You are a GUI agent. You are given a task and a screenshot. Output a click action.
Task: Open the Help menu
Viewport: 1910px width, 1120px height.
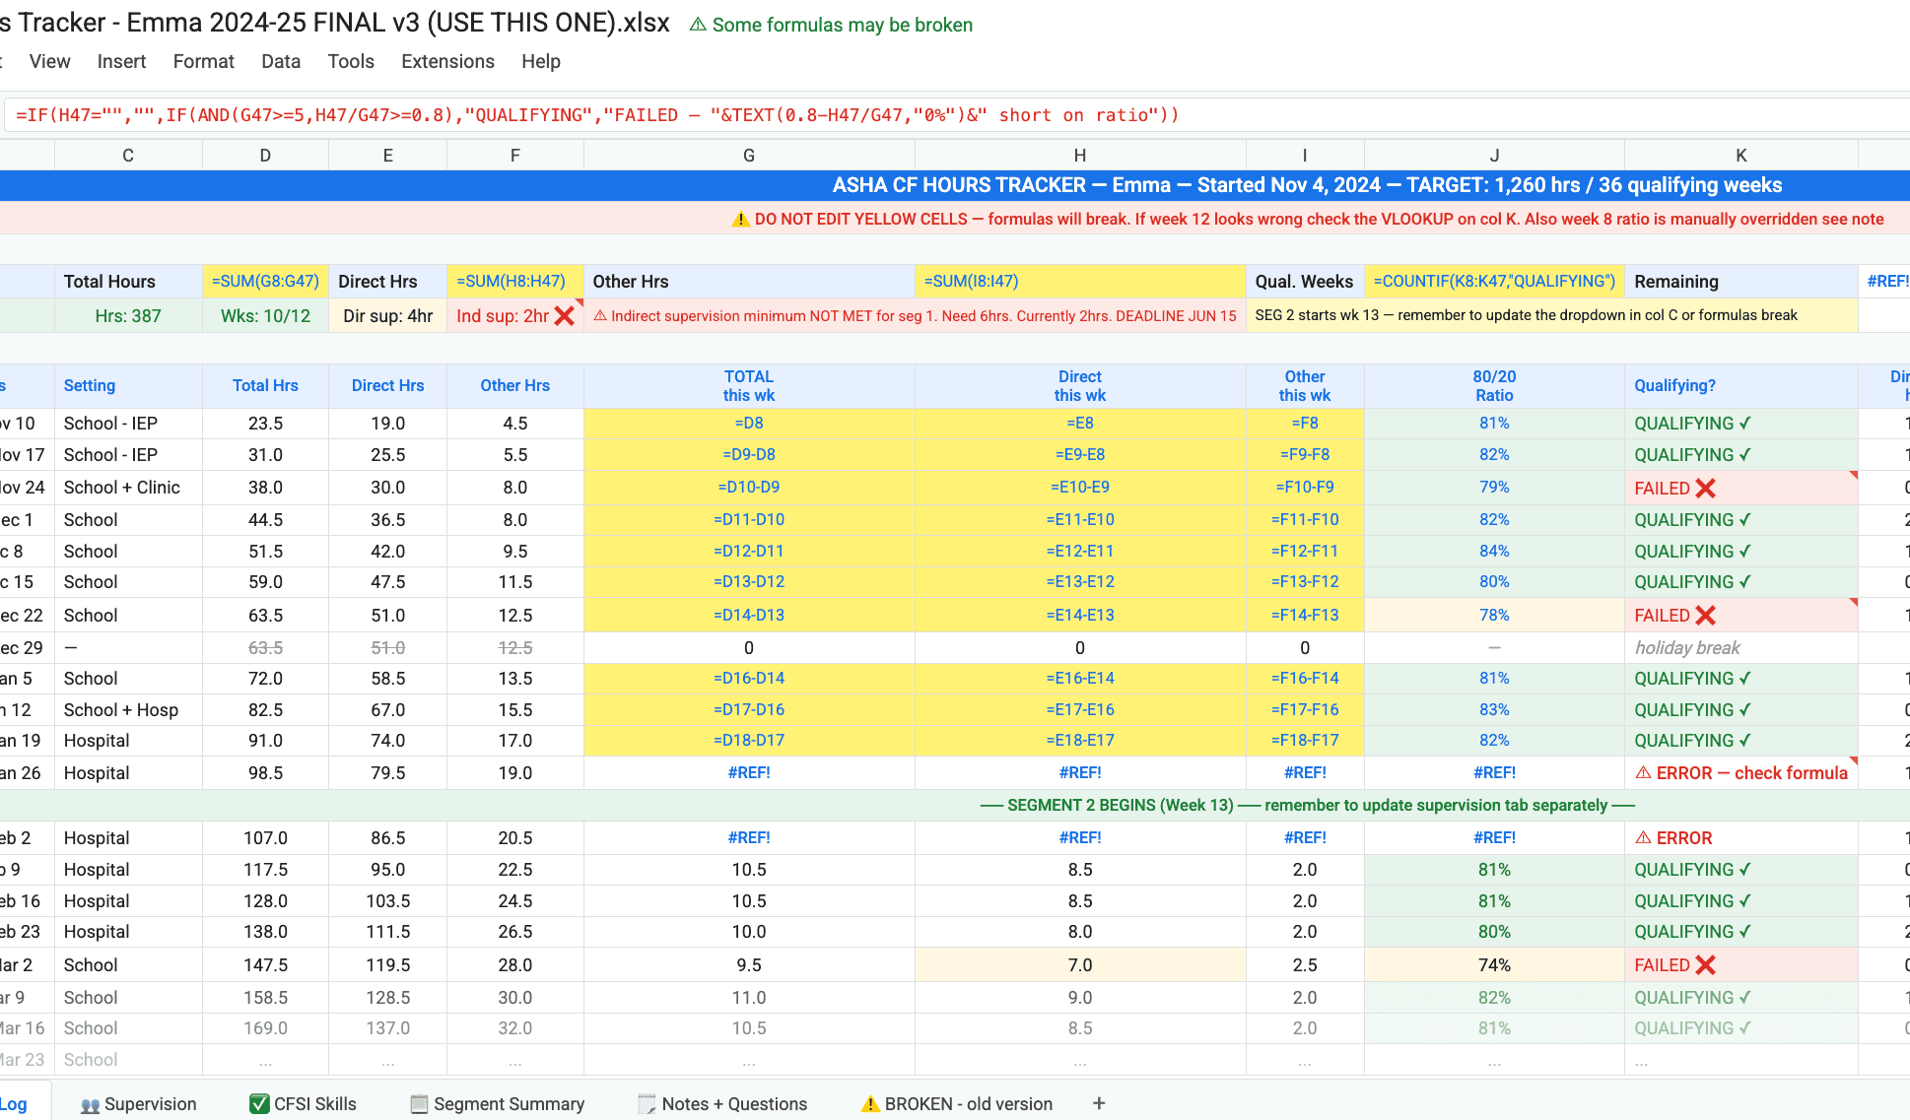[x=541, y=61]
